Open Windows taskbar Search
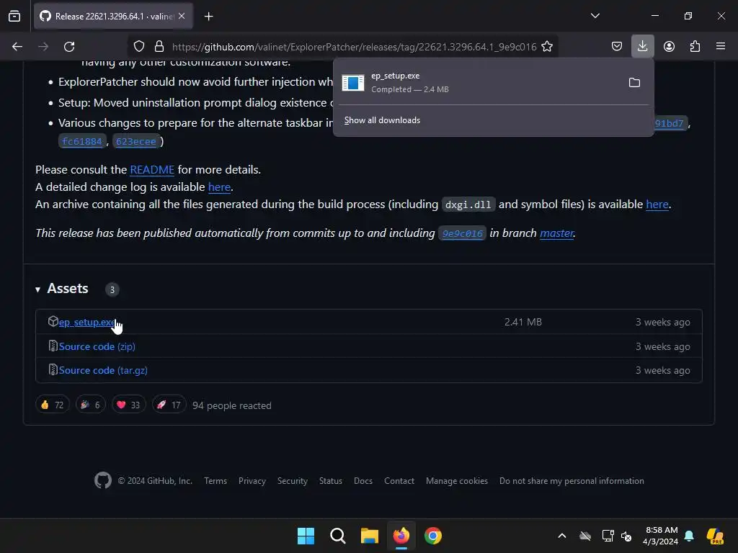738x553 pixels. click(x=337, y=536)
